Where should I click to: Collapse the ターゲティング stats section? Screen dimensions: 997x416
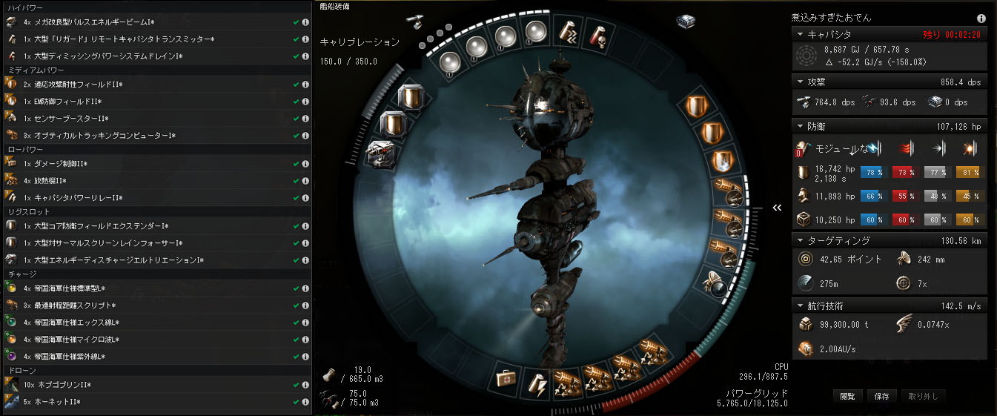pos(801,240)
